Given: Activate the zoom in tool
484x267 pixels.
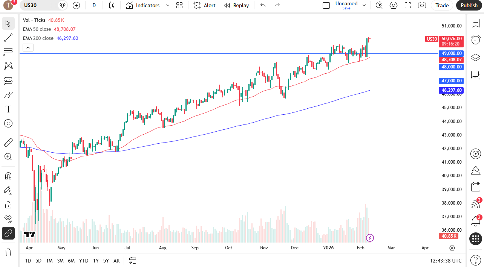Looking at the screenshot, I should click(x=8, y=157).
